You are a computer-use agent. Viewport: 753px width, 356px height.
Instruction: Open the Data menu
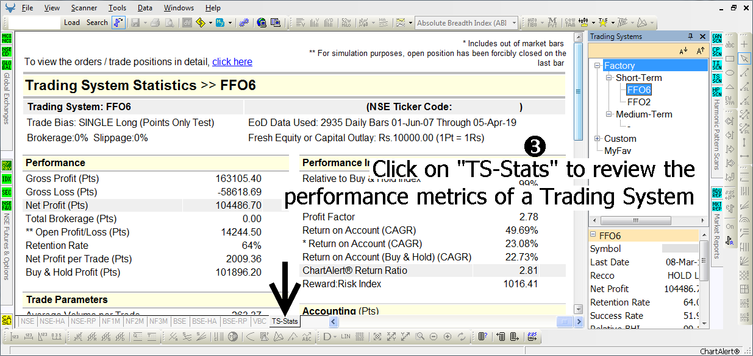click(x=145, y=8)
